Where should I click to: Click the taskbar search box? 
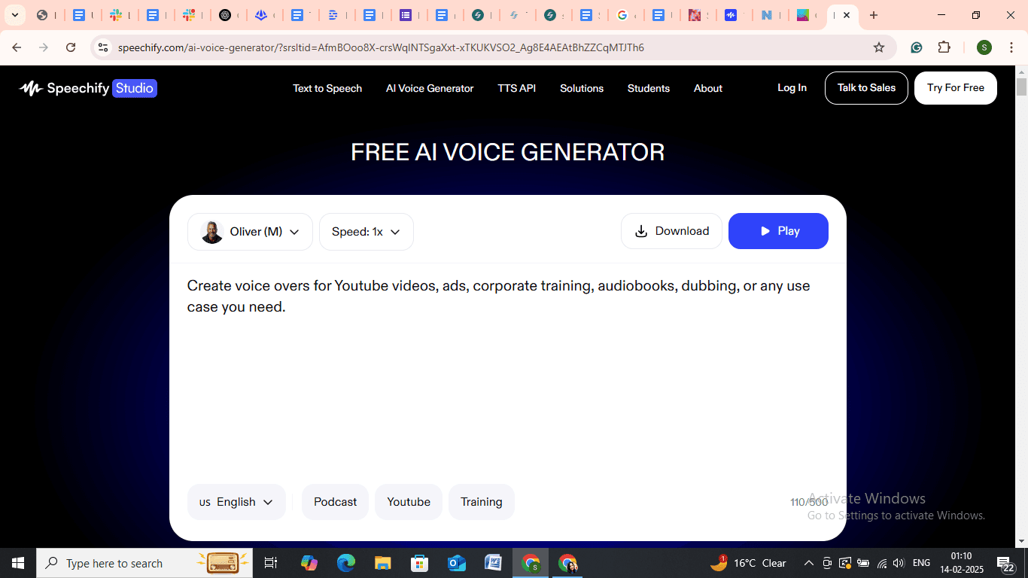click(143, 563)
